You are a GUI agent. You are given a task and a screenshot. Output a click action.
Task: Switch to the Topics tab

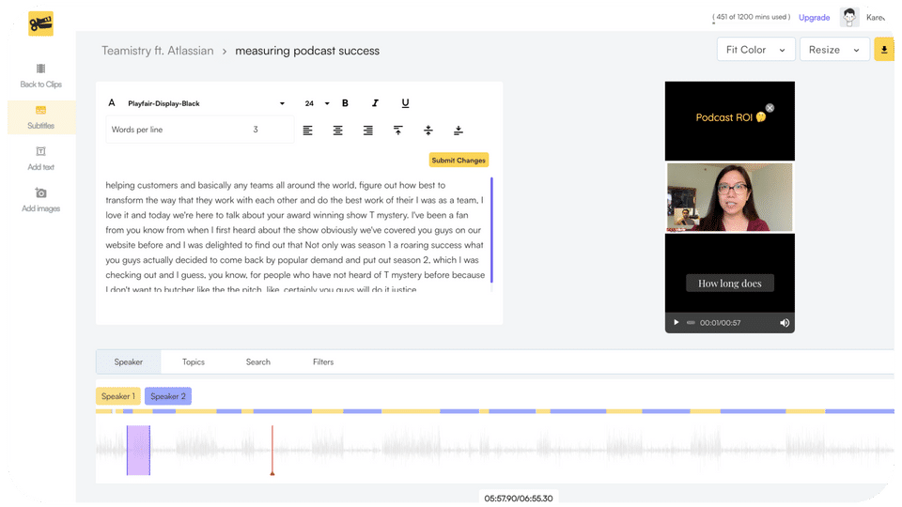point(194,362)
